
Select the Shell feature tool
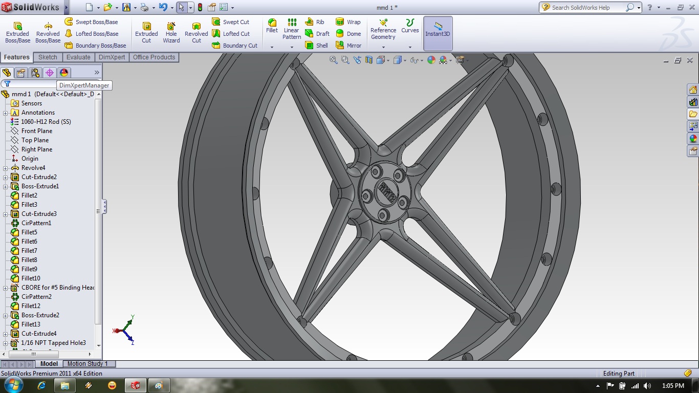tap(317, 46)
